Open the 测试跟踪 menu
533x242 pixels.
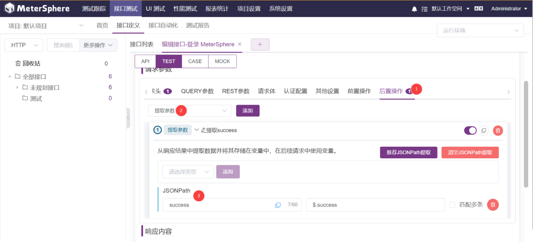[x=94, y=8]
